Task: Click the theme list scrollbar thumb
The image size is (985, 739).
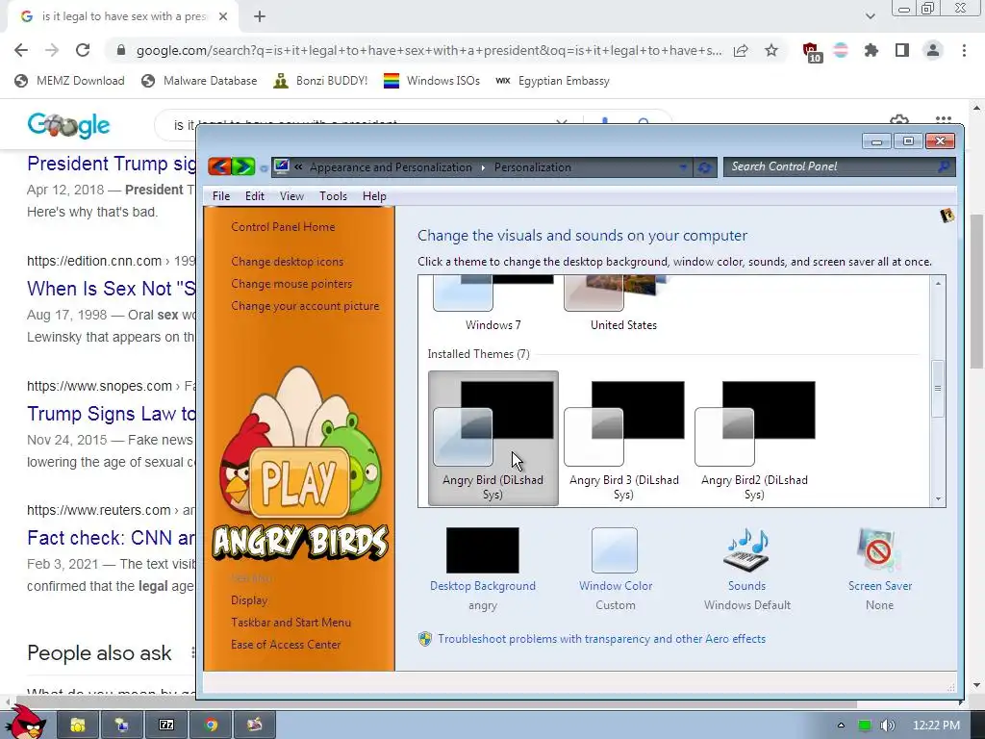Action: click(x=938, y=389)
